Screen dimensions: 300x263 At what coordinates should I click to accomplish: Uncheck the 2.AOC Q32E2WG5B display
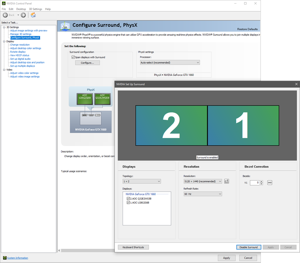[x=128, y=199]
